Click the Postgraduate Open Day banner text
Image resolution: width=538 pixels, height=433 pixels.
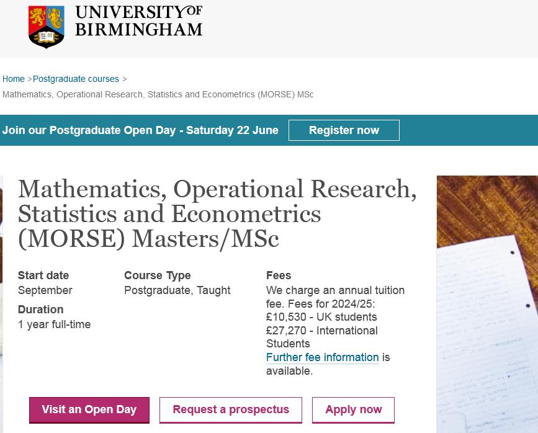(140, 130)
